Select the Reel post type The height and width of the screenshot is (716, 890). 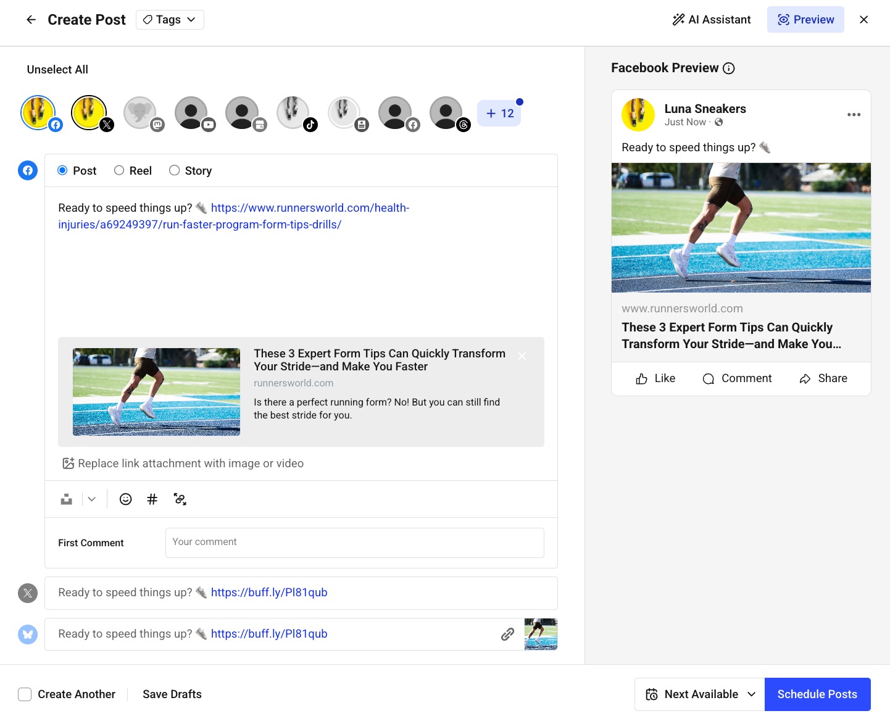coord(119,170)
